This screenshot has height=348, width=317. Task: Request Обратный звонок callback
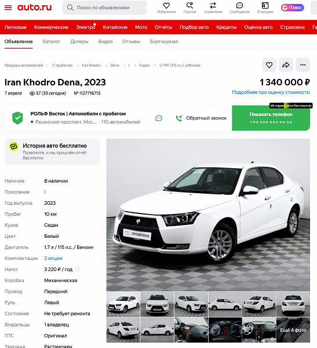(202, 118)
